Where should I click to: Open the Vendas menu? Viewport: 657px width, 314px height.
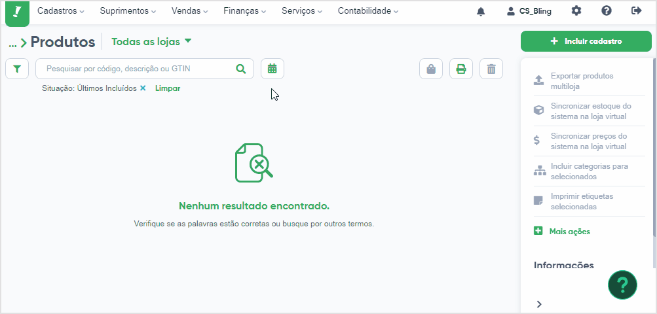tap(190, 11)
